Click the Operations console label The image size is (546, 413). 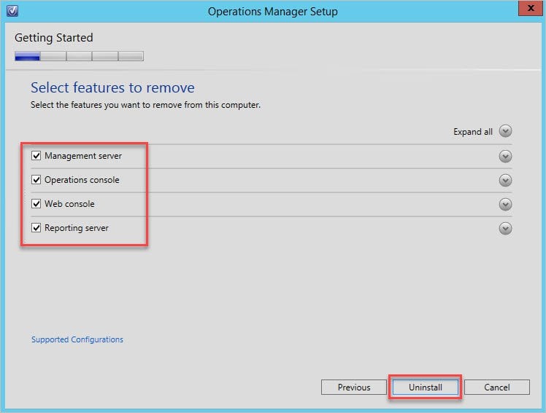82,180
